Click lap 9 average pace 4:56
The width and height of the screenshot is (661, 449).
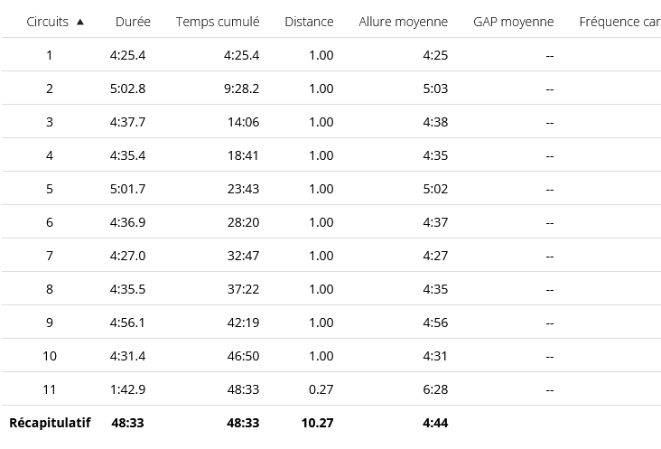(435, 323)
